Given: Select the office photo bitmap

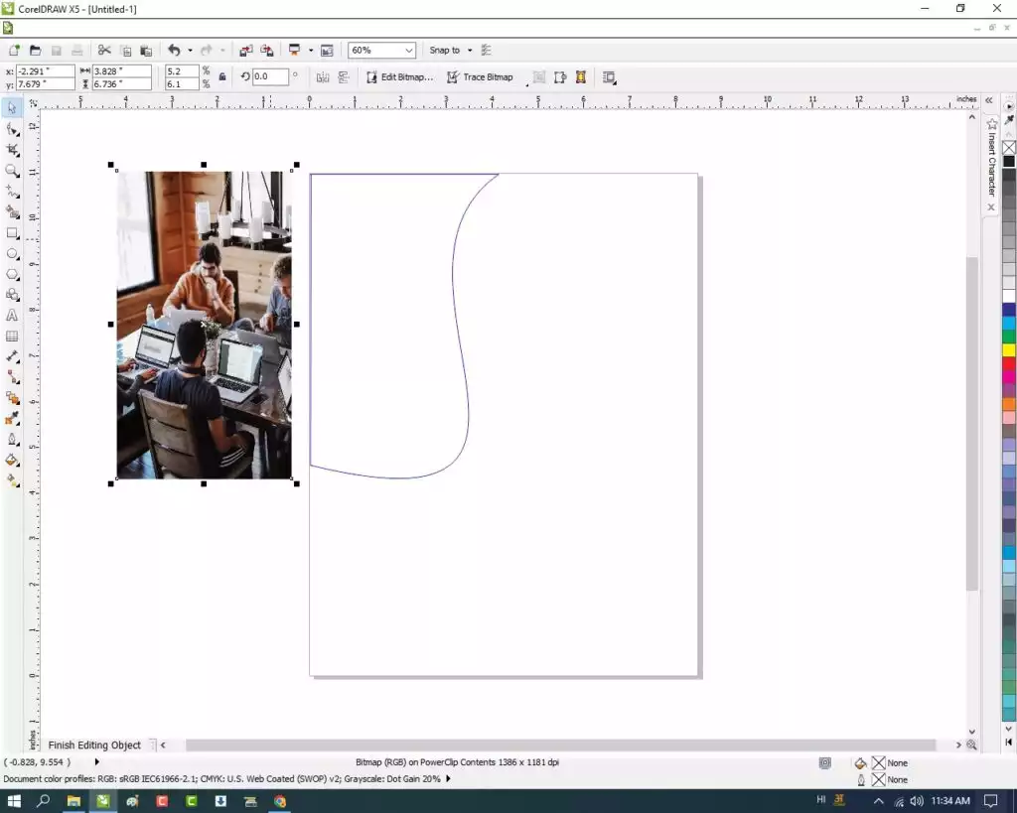Looking at the screenshot, I should 204,325.
